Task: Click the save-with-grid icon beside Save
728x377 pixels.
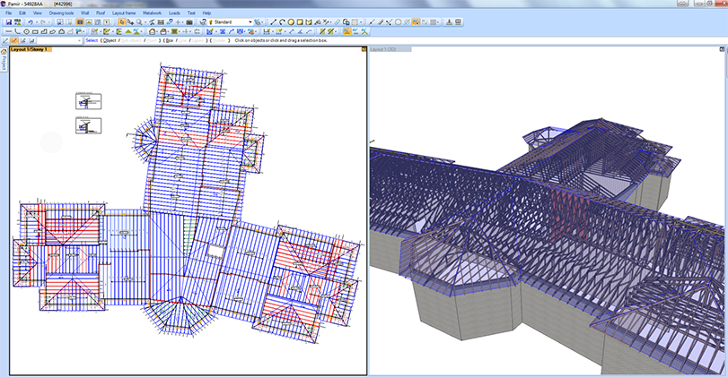Action: tap(18, 21)
